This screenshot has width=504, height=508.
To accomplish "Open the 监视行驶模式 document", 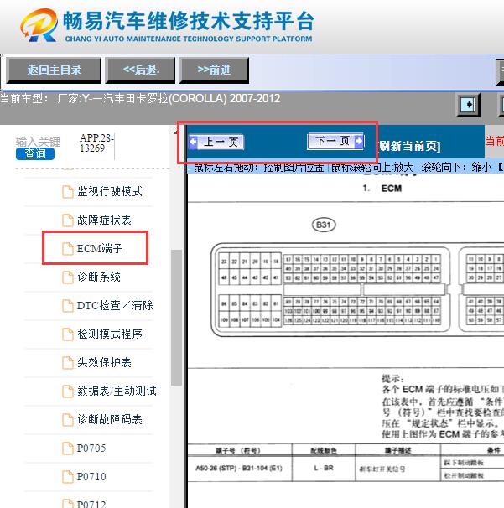I will tap(110, 191).
